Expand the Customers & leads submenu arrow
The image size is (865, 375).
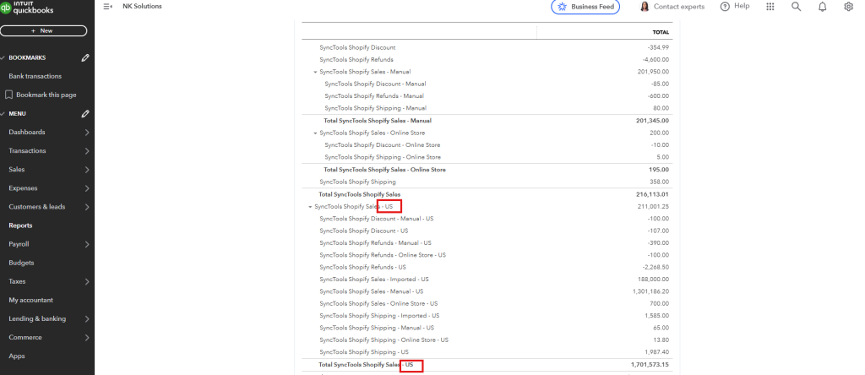tap(87, 207)
